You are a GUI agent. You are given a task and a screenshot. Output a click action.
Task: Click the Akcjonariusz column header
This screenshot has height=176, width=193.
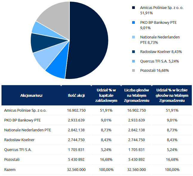click(31, 96)
